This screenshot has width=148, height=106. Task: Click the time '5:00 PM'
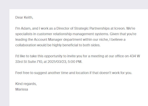point(75,62)
